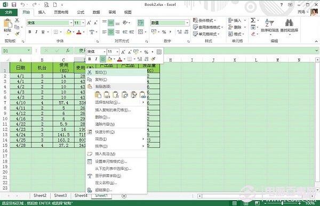
Task: Toggle left alignment in ribbon
Action: click(x=105, y=32)
